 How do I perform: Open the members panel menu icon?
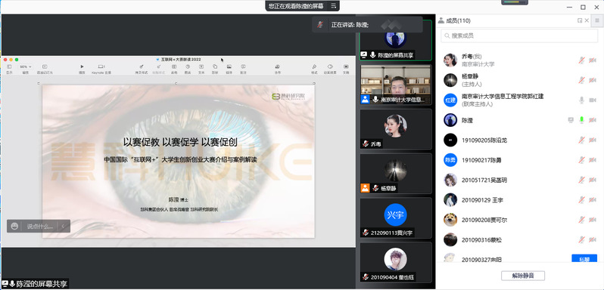click(597, 20)
